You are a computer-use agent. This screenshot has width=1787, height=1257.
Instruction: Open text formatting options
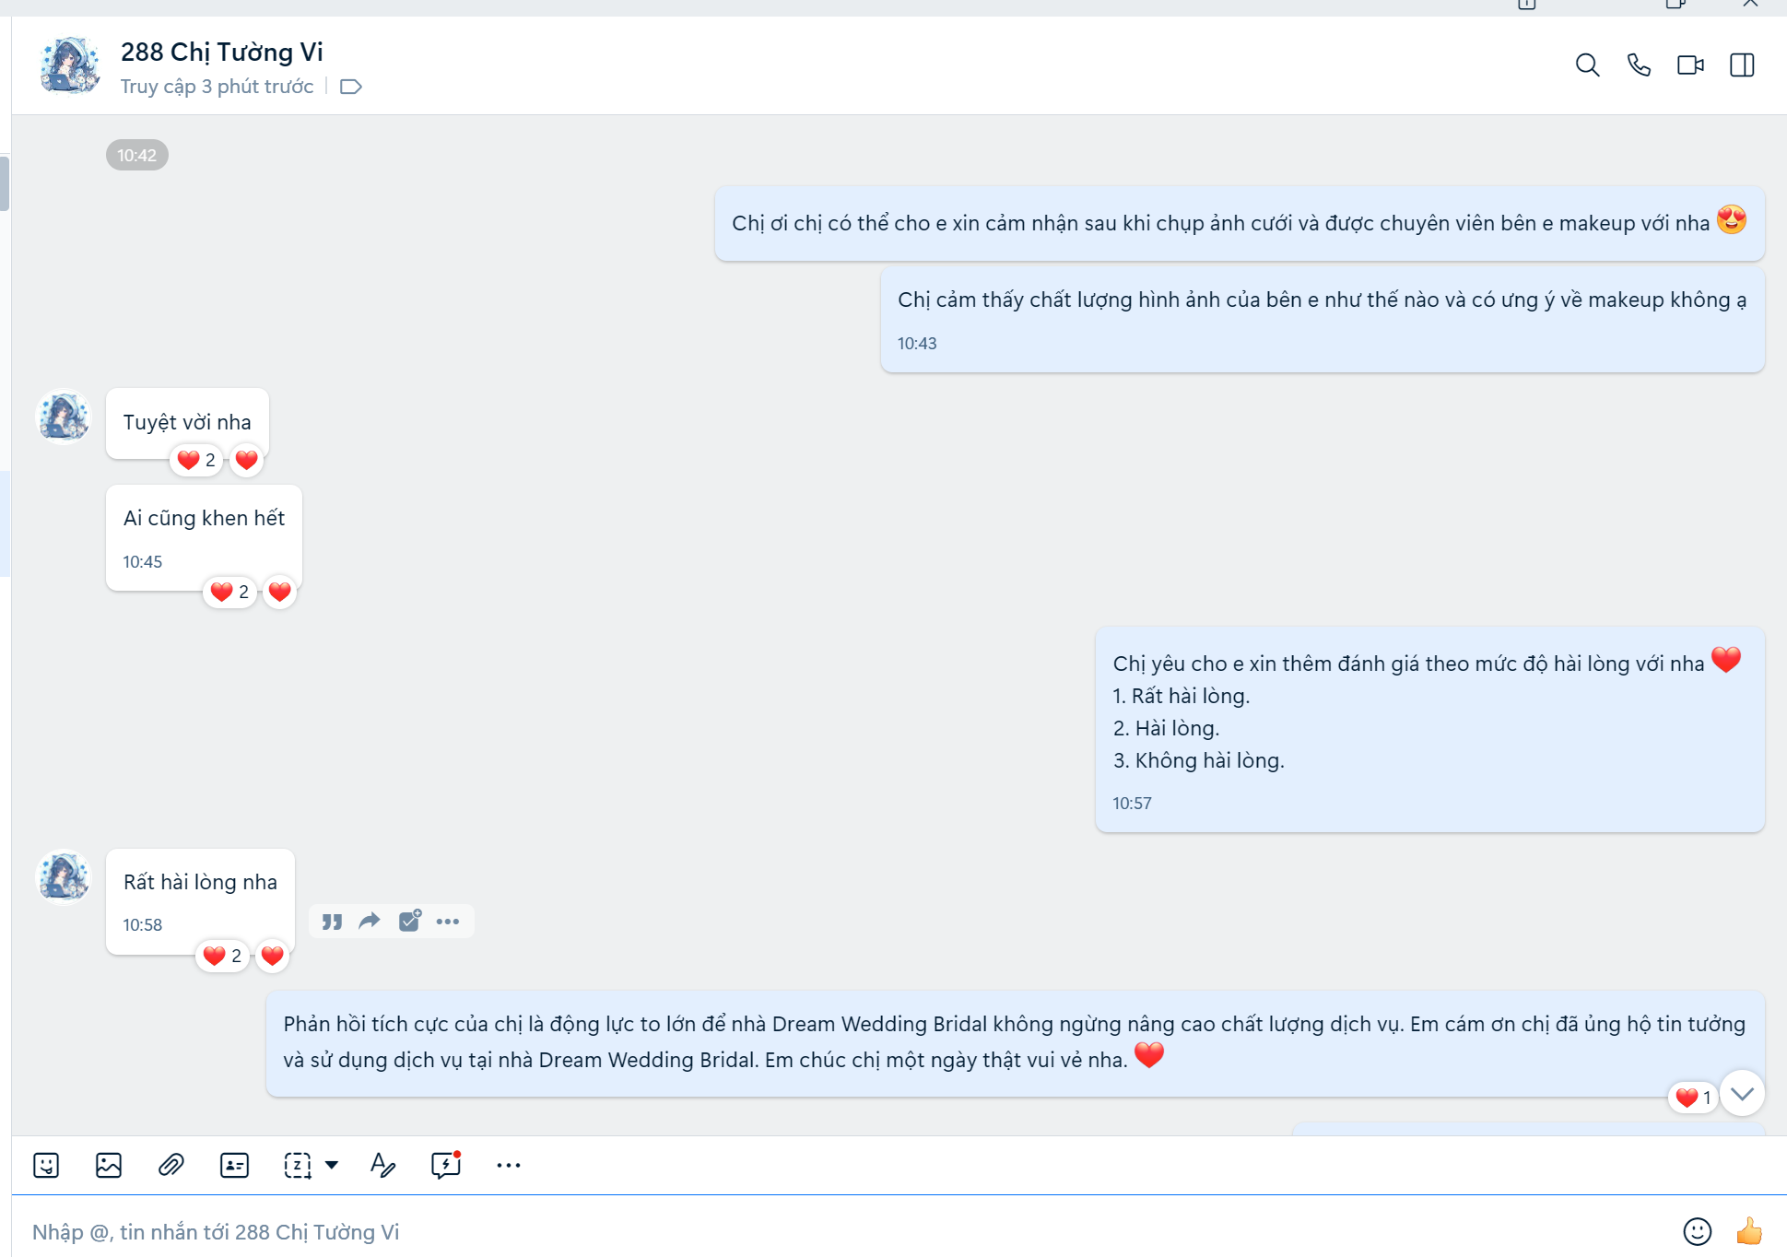(x=382, y=1165)
